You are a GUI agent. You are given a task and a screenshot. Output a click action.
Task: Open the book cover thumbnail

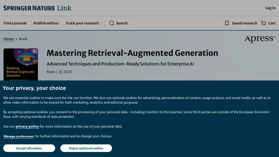tap(21, 64)
